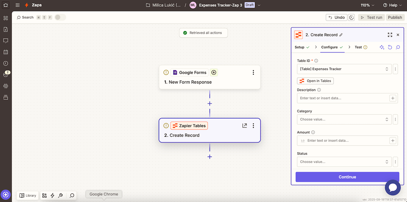
Task: Open the Canvas calendar icon in sidebar
Action: coord(5,52)
